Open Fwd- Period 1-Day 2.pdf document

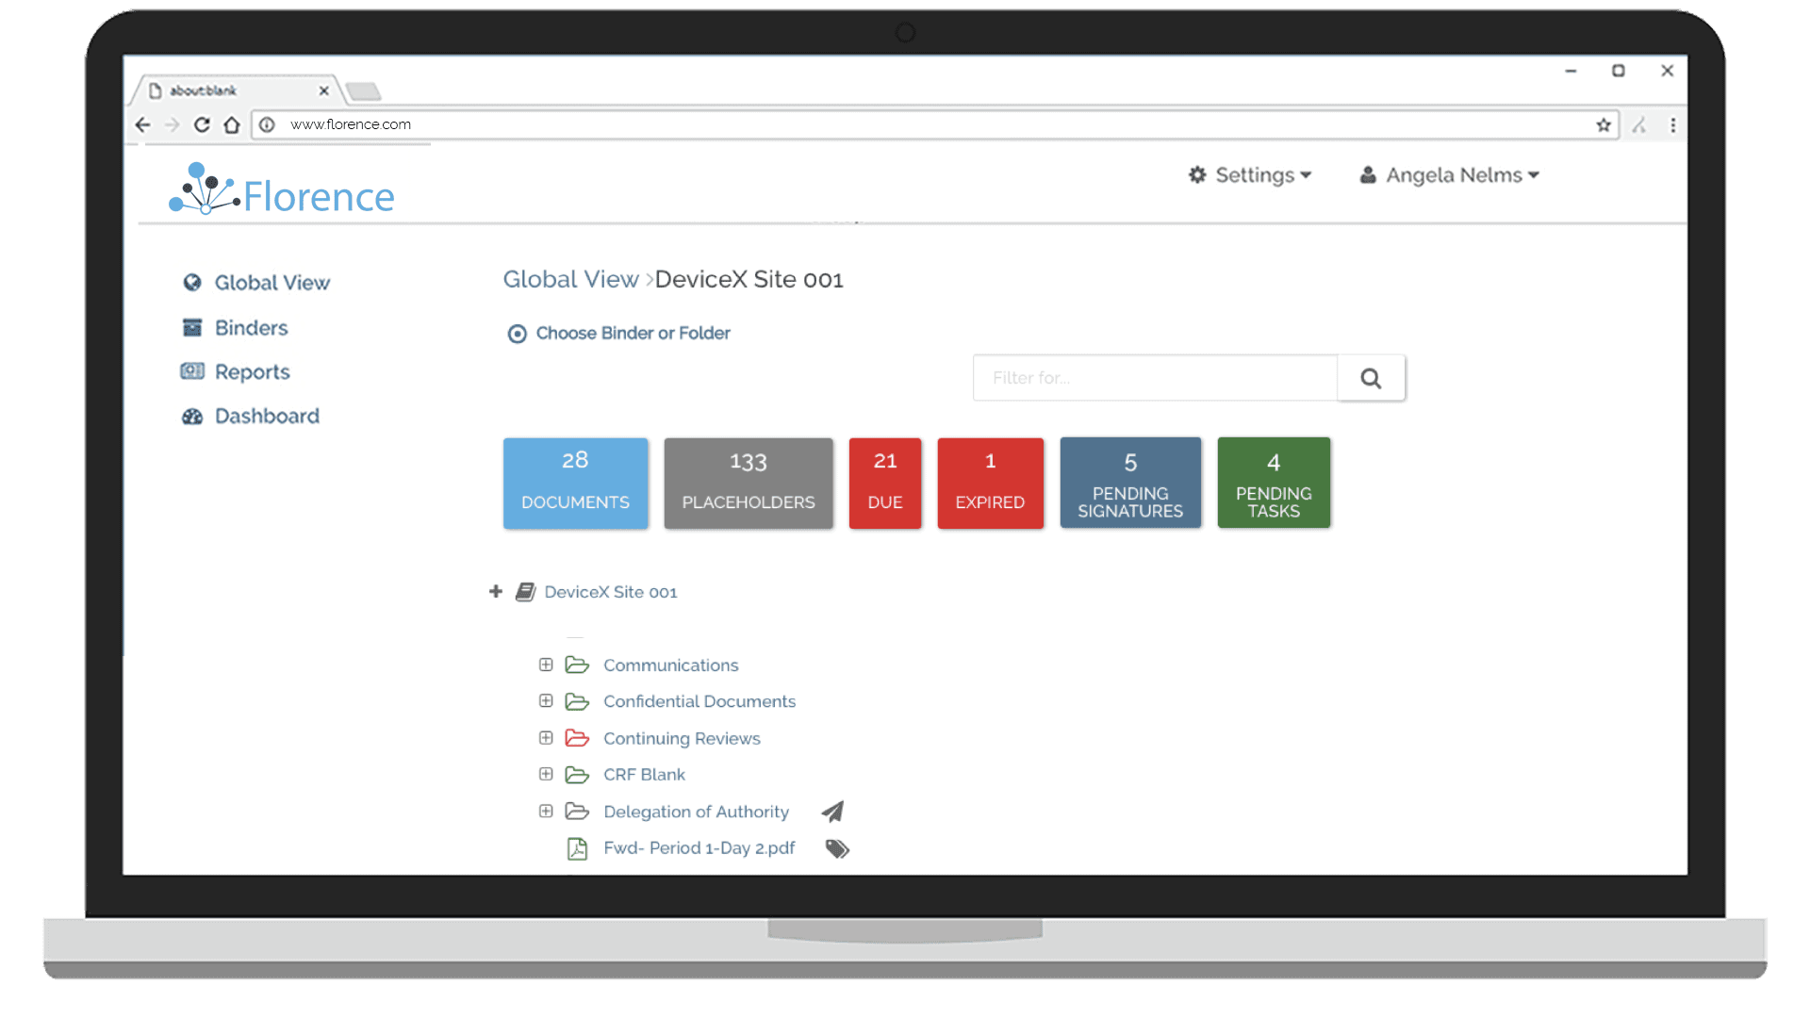699,848
